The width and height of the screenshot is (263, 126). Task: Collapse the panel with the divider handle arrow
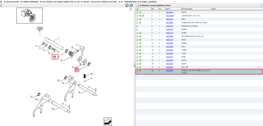point(134,65)
